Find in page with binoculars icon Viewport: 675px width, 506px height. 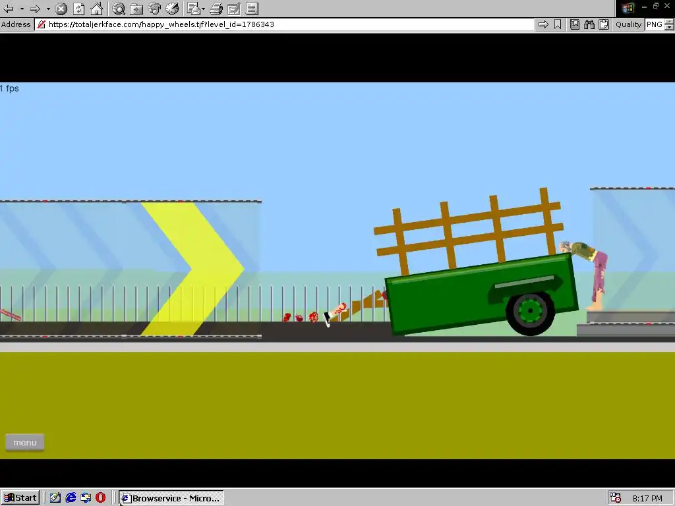[x=589, y=24]
